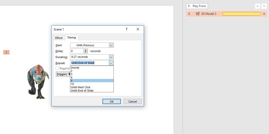This screenshot has width=269, height=134.
Task: Click the play triangle icon in Play From
Action: (x=189, y=6)
